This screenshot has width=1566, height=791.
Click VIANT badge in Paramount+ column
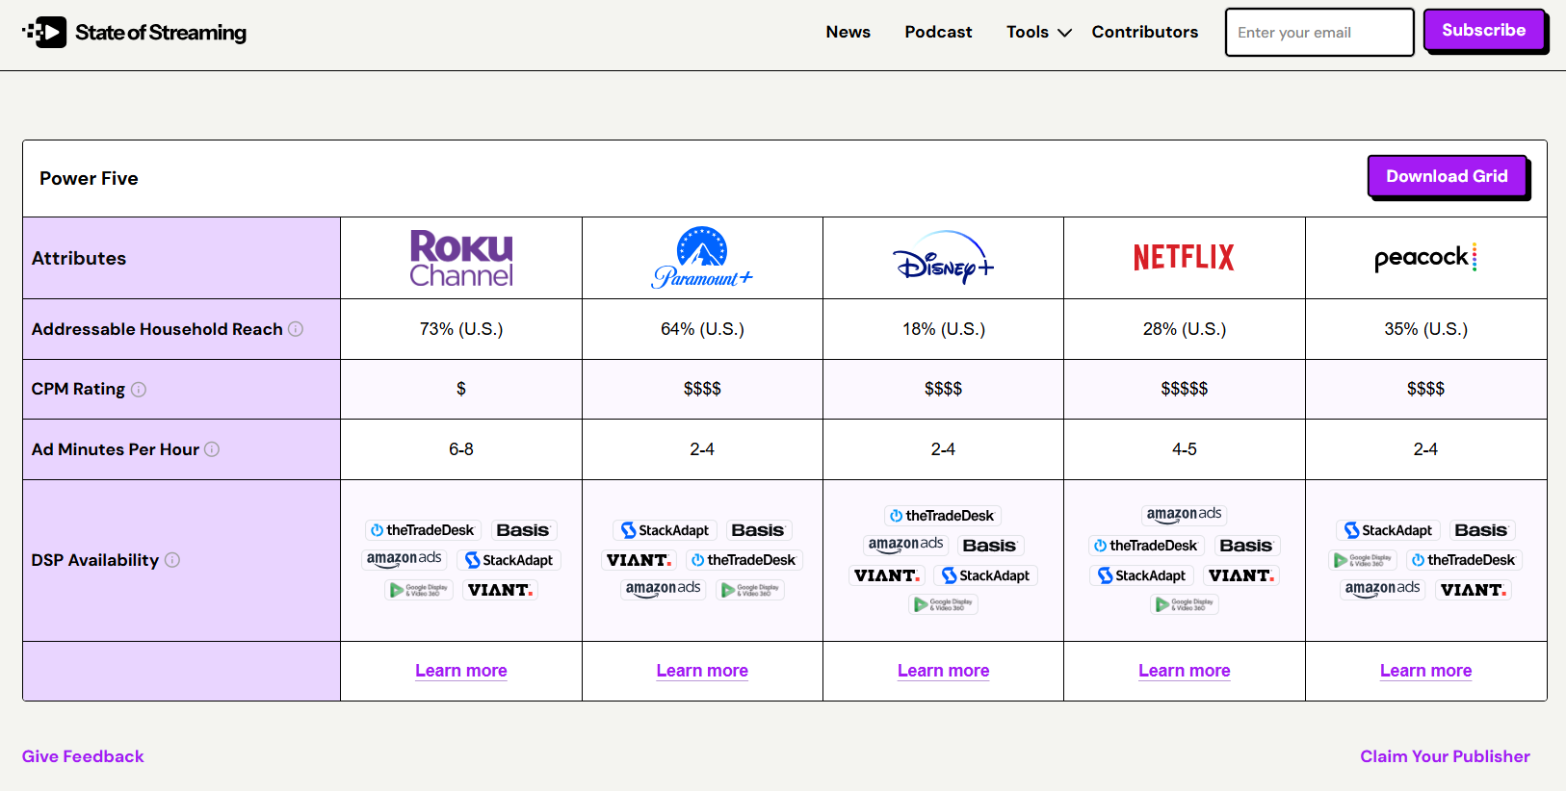tap(639, 560)
